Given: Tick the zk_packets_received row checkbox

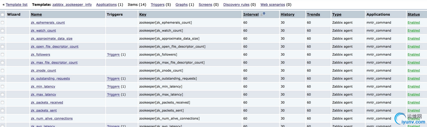Looking at the screenshot, I should tap(3, 102).
